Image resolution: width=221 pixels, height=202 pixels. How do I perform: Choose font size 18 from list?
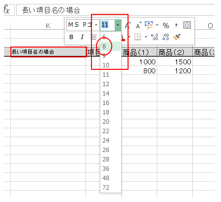[x=111, y=112]
